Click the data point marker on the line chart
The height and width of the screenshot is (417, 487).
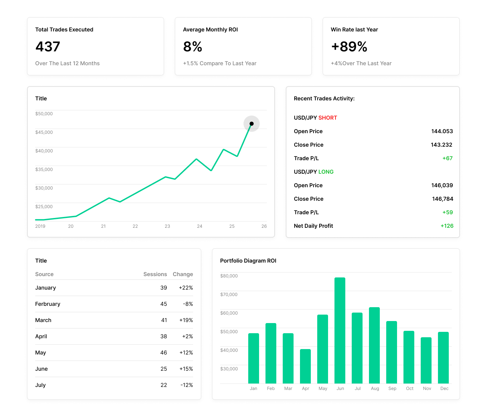(252, 123)
